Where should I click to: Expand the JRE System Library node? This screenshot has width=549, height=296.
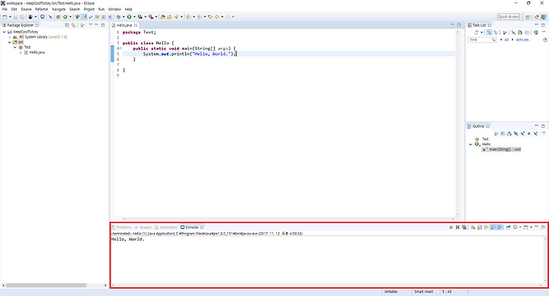[x=9, y=37]
